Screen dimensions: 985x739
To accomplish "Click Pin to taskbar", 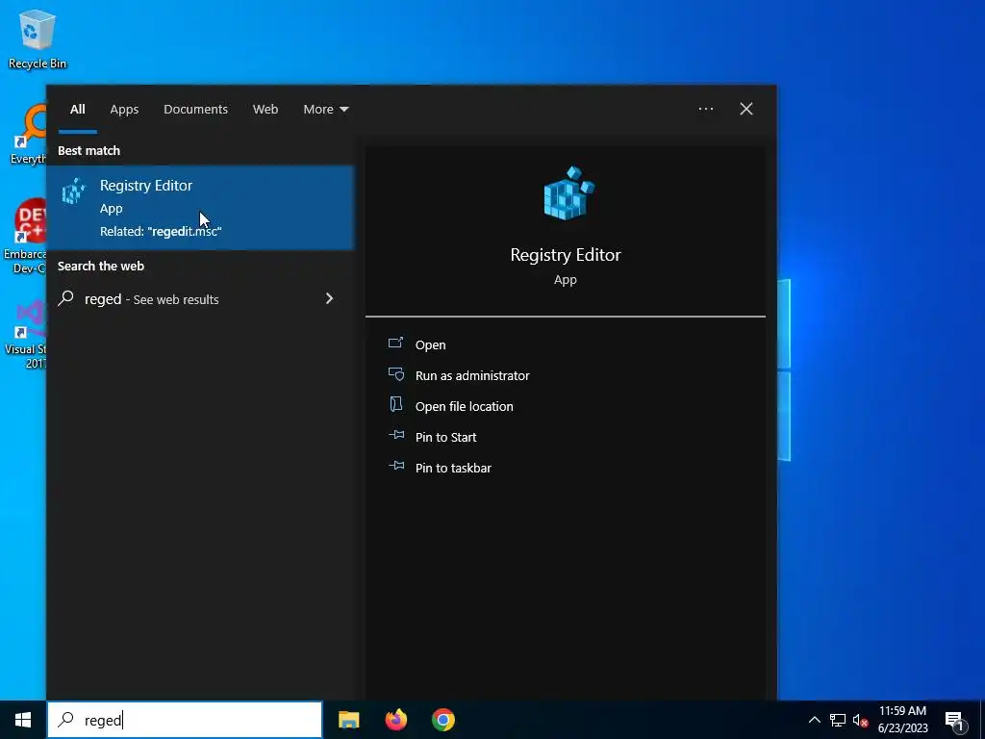I will (454, 468).
